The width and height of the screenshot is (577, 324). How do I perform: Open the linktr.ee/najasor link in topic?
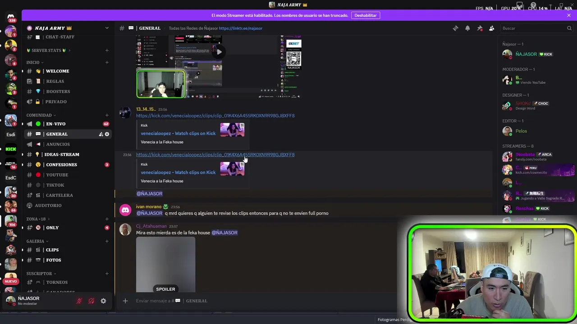point(241,28)
